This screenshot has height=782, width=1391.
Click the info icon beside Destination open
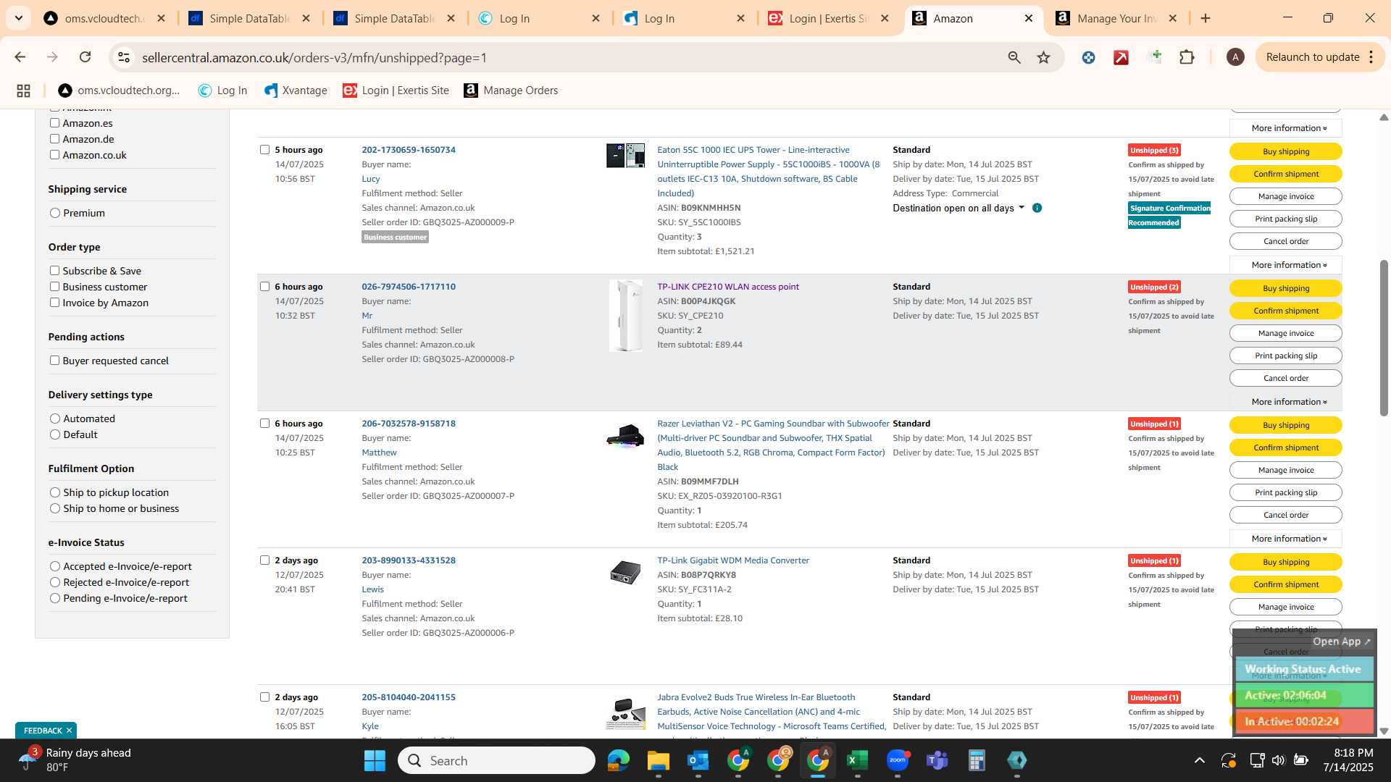(1037, 208)
